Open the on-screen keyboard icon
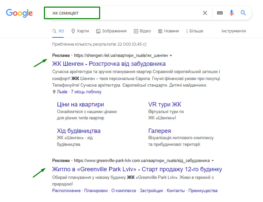263x202 pixels. coord(220,13)
